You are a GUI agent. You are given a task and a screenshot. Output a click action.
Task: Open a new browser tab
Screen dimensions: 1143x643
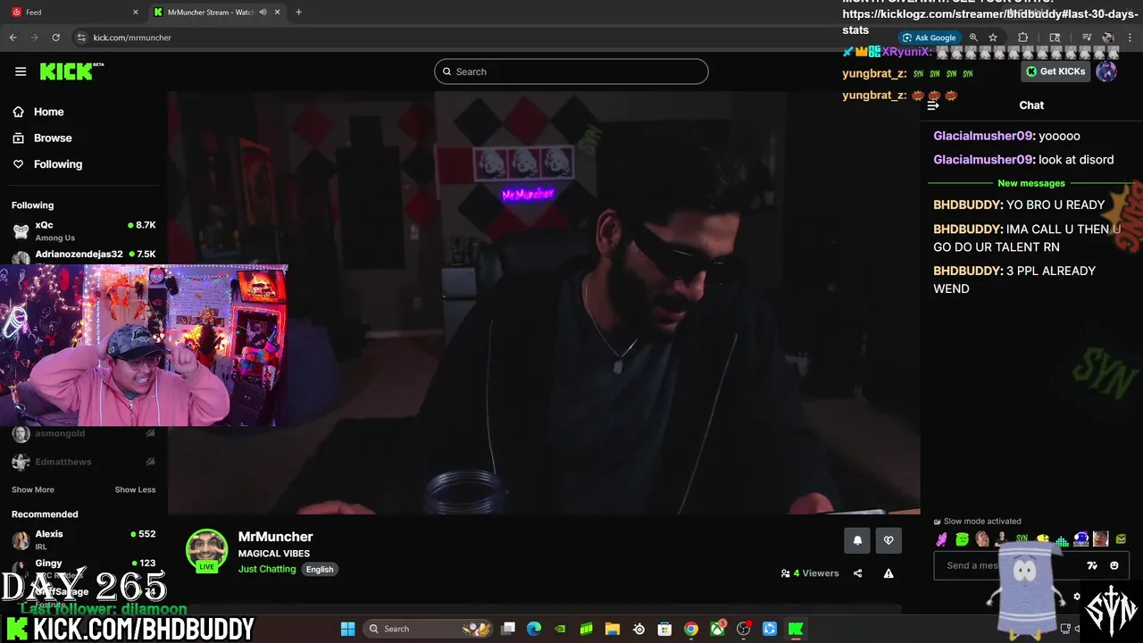tap(298, 12)
